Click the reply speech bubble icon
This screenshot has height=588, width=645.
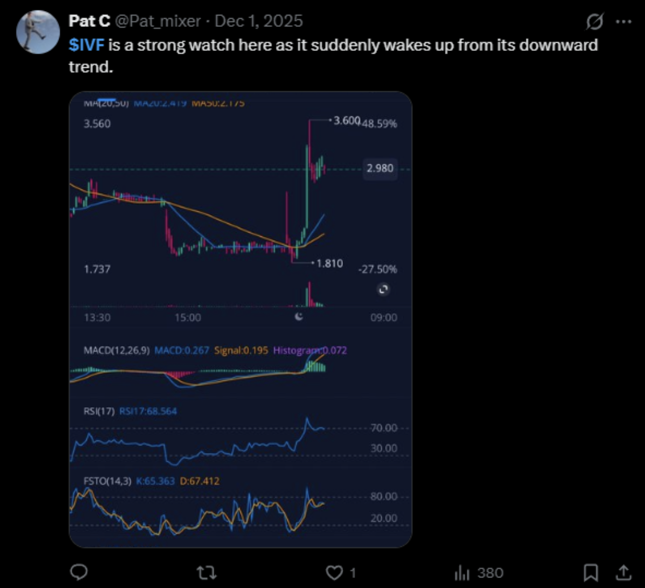[x=79, y=572]
